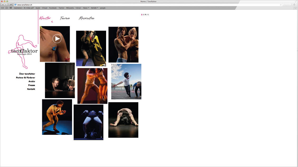298x167 pixels.
Task: Open the yellow-and-black costume dancer photo
Action: [91, 49]
